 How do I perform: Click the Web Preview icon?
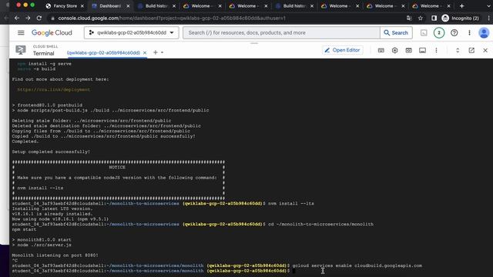(x=408, y=50)
